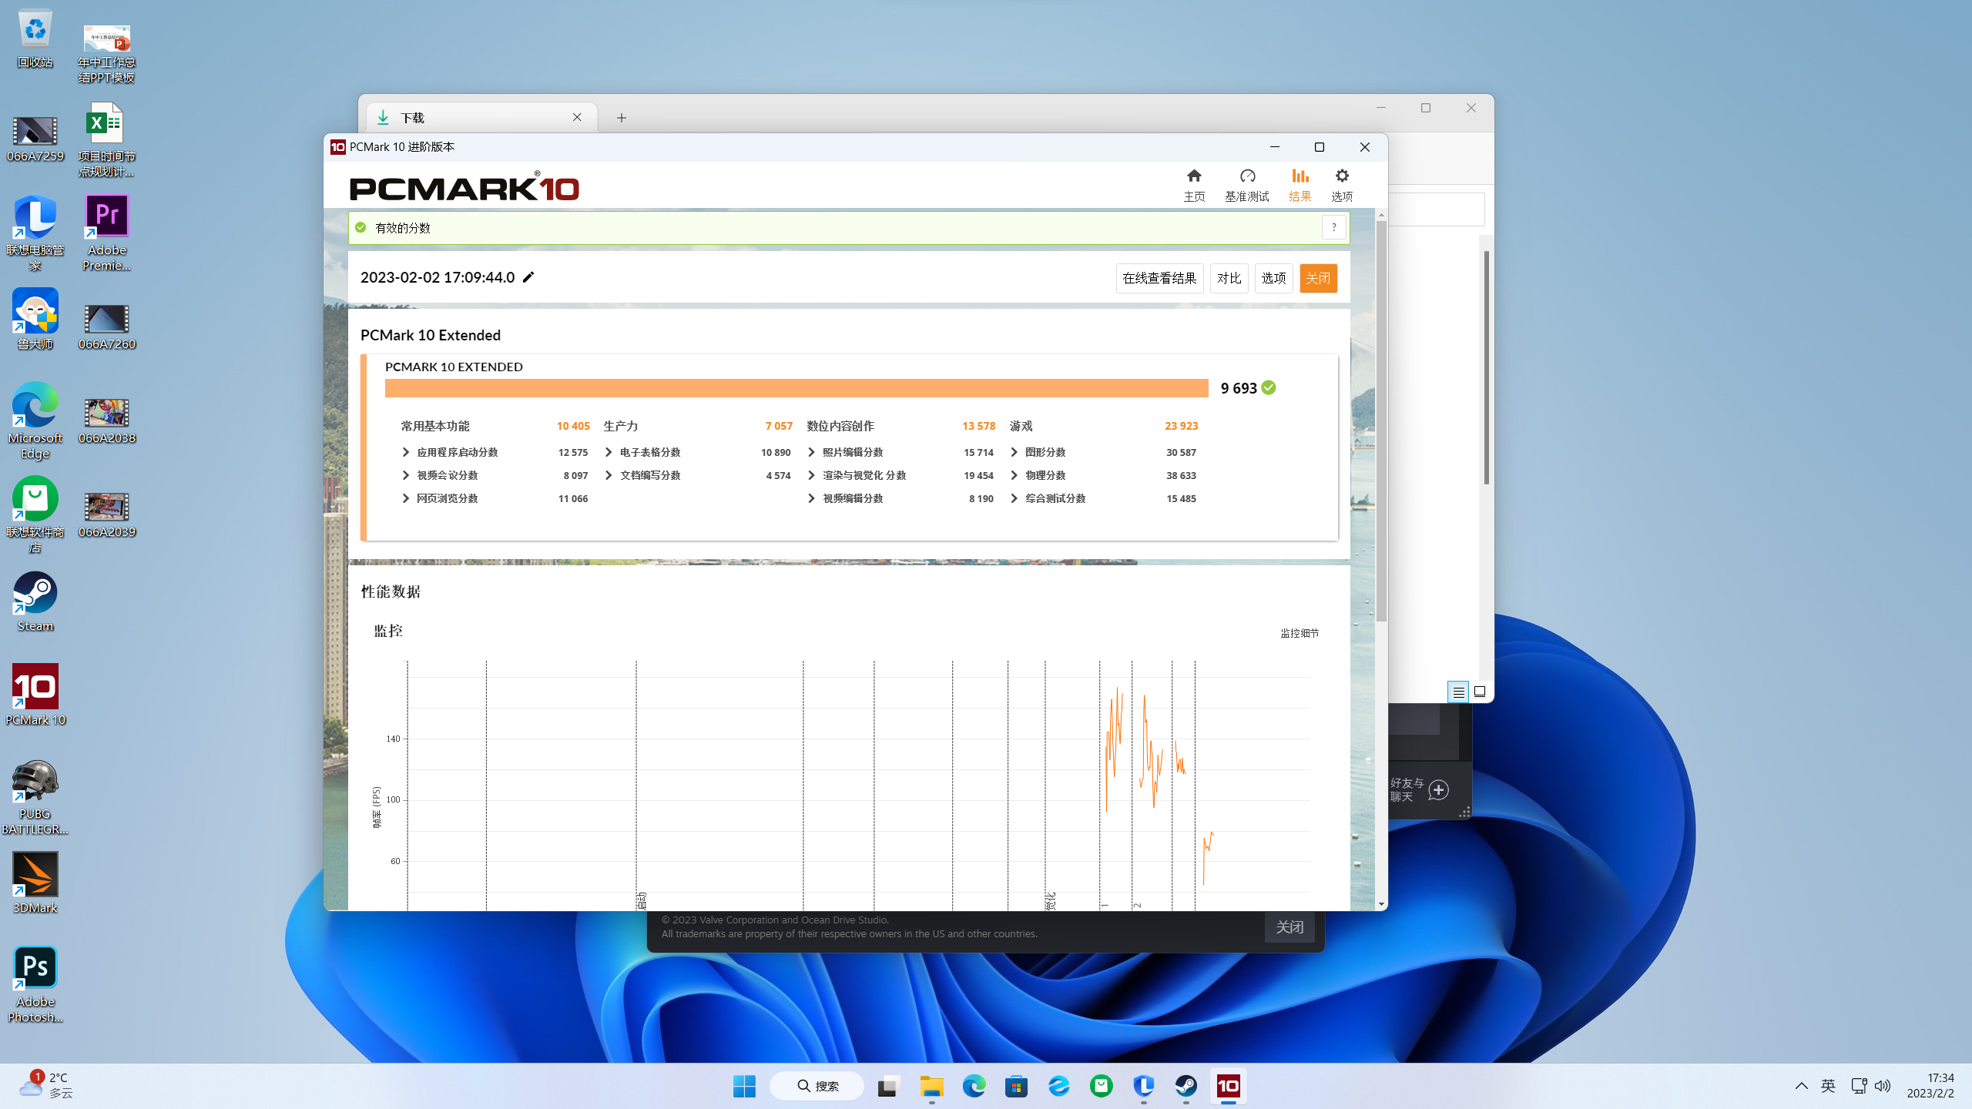Open the Home (主页) tab icon

coord(1194,176)
